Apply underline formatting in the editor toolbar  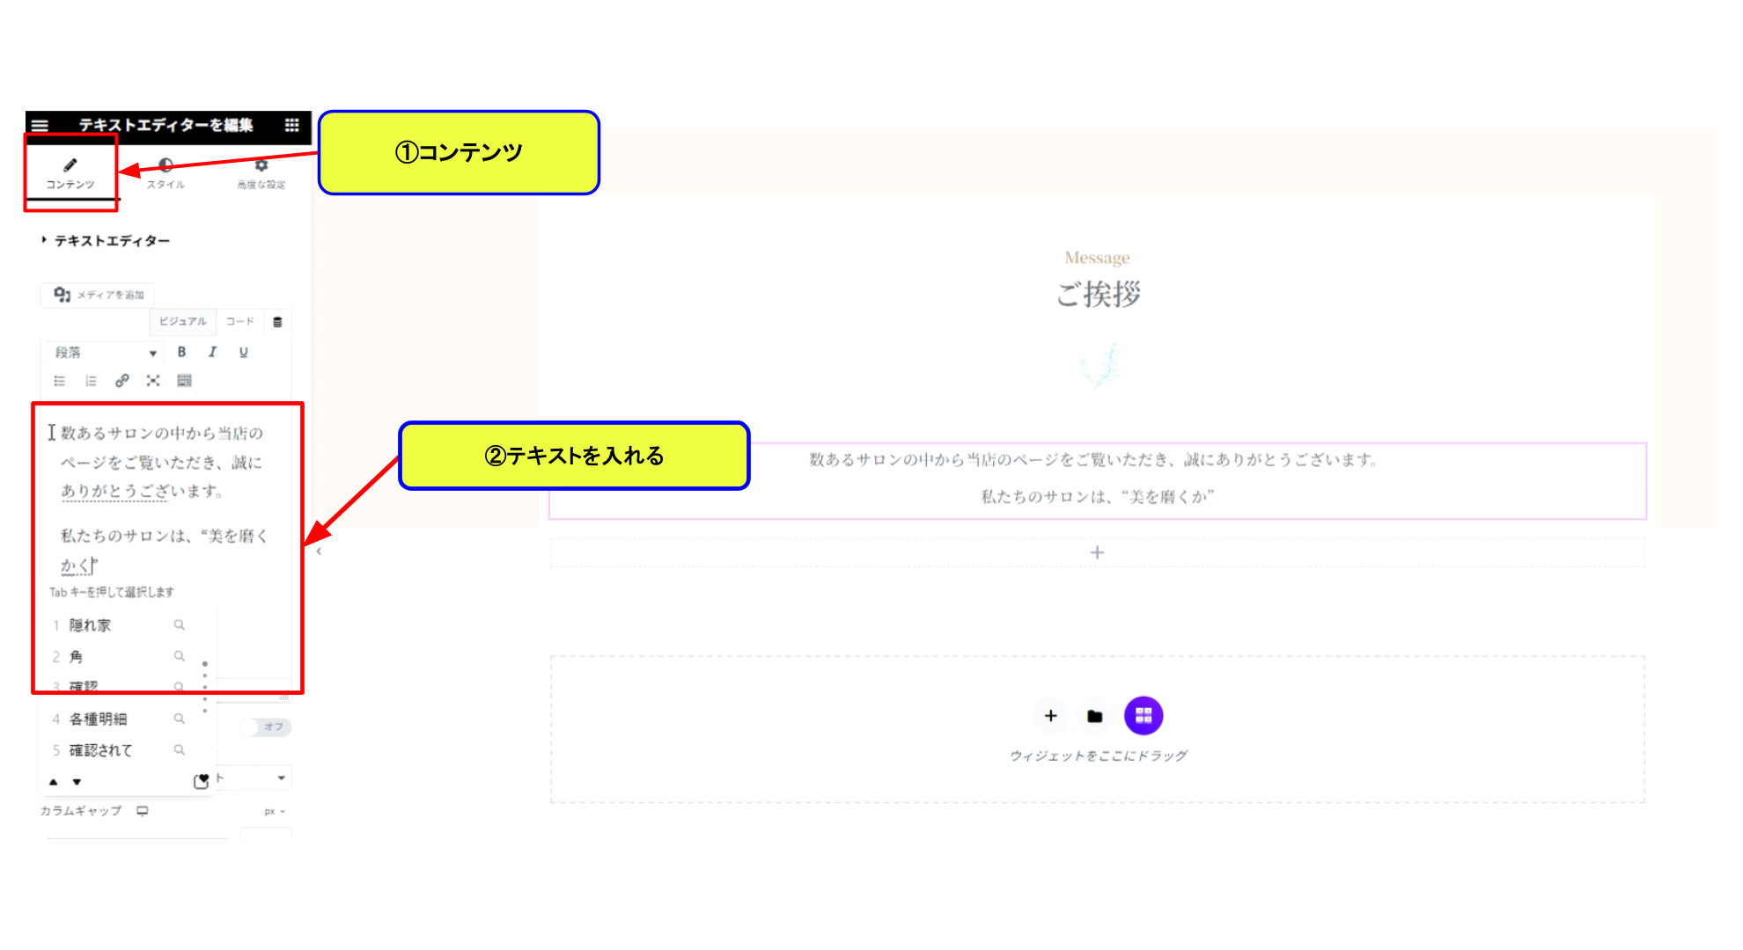pos(244,352)
